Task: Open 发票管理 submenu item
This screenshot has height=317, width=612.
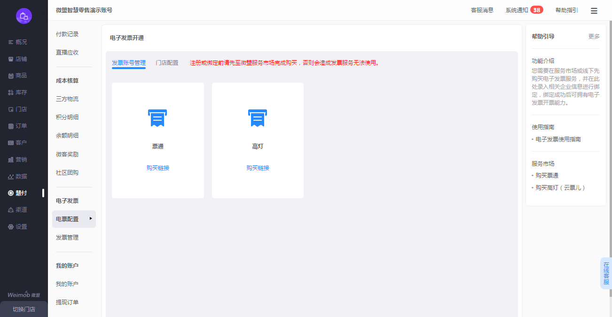Action: coord(67,238)
